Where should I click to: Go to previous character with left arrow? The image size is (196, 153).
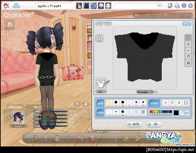click(x=9, y=117)
